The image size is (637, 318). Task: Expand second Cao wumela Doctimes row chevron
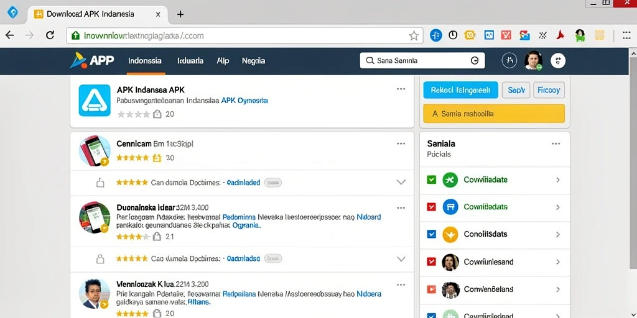tap(401, 258)
